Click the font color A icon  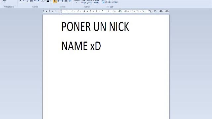[48, 1]
